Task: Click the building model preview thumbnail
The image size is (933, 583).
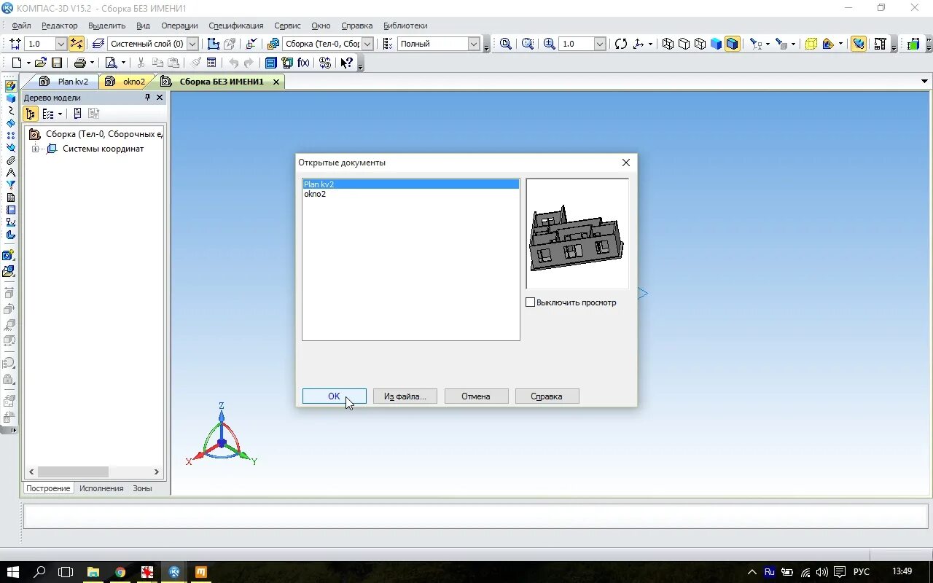Action: (x=577, y=234)
